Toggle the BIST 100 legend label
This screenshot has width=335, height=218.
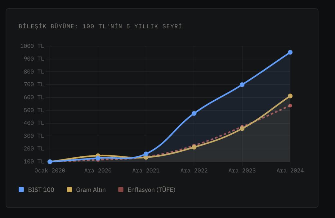(x=41, y=190)
